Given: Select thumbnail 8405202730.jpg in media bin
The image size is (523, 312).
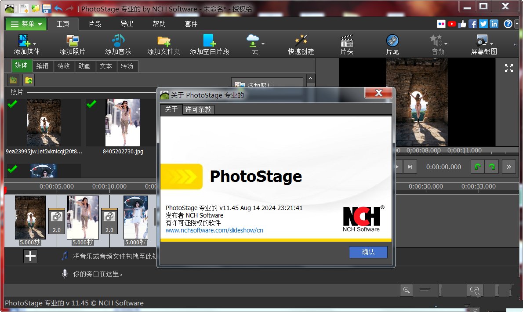Looking at the screenshot, I should tap(123, 123).
